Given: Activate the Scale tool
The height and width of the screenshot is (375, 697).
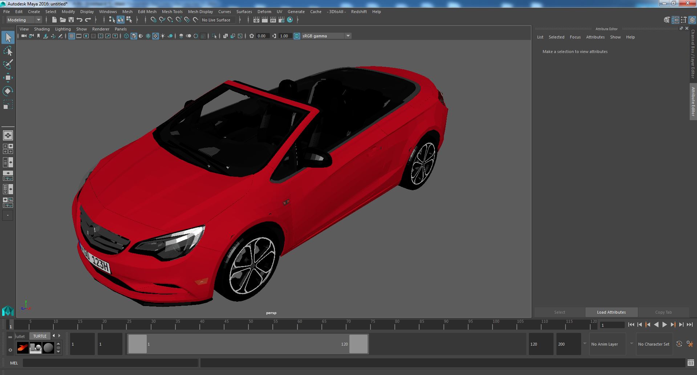Looking at the screenshot, I should click(x=8, y=105).
